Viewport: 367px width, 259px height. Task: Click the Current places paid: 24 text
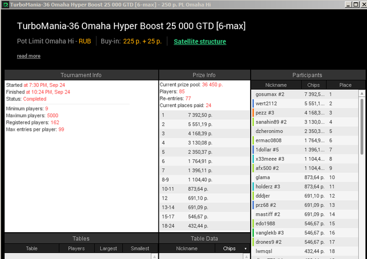point(186,106)
